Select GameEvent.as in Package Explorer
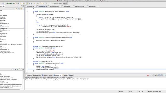 click(x=12, y=28)
